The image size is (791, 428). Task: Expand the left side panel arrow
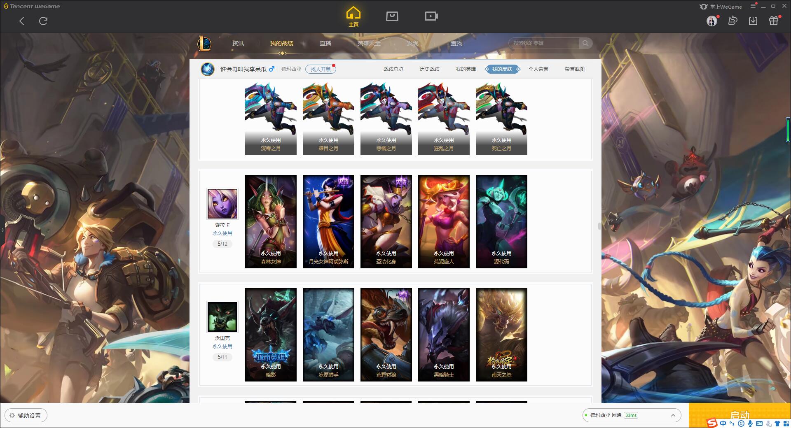(2, 230)
